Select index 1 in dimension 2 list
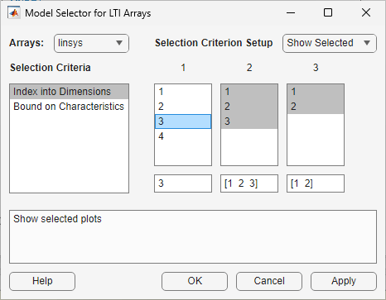The image size is (386, 300). point(249,92)
